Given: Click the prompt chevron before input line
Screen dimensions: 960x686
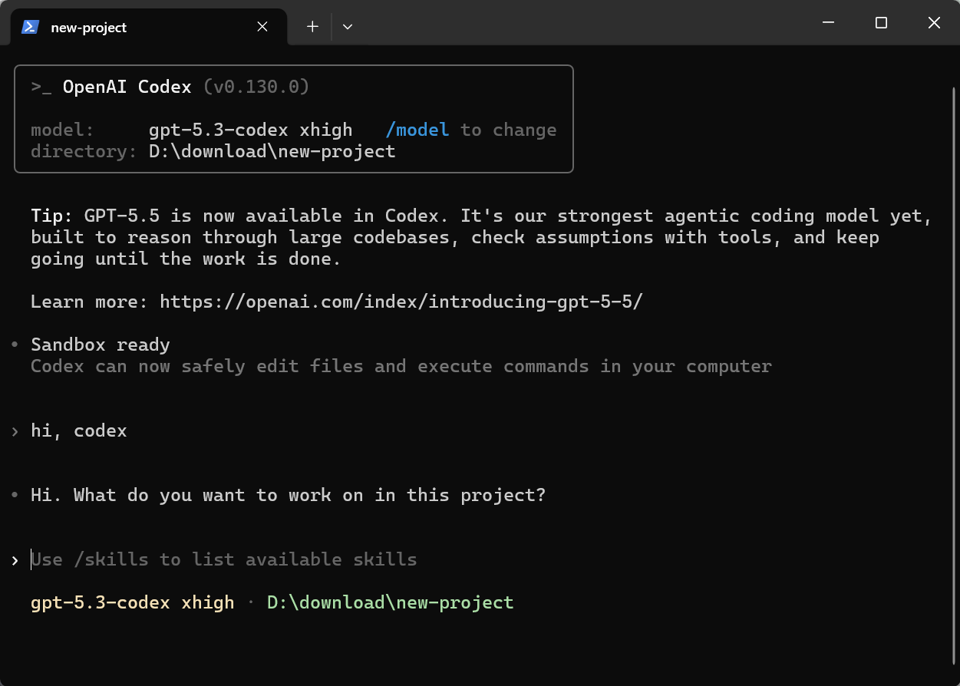Looking at the screenshot, I should pyautogui.click(x=15, y=560).
